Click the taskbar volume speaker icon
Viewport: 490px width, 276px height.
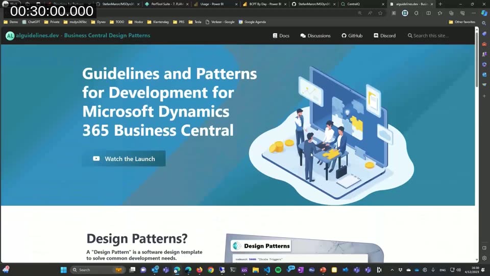click(459, 270)
